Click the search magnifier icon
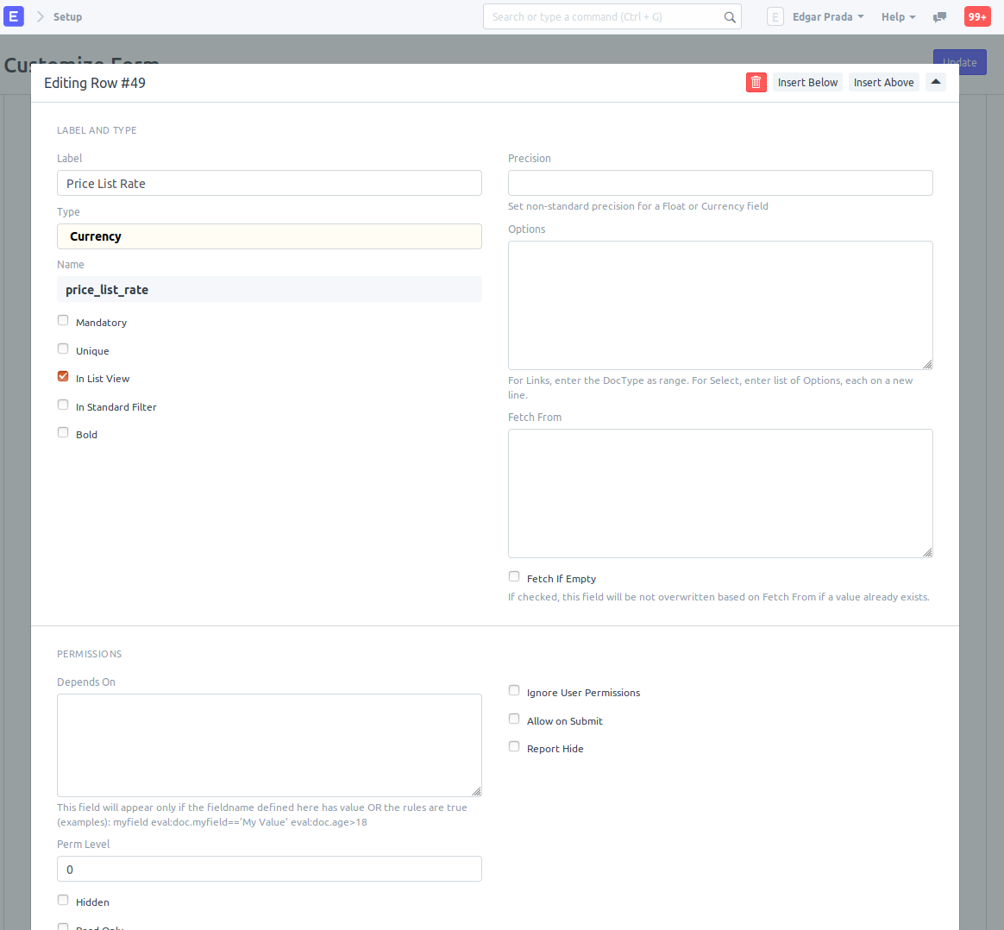This screenshot has width=1004, height=930. [730, 17]
